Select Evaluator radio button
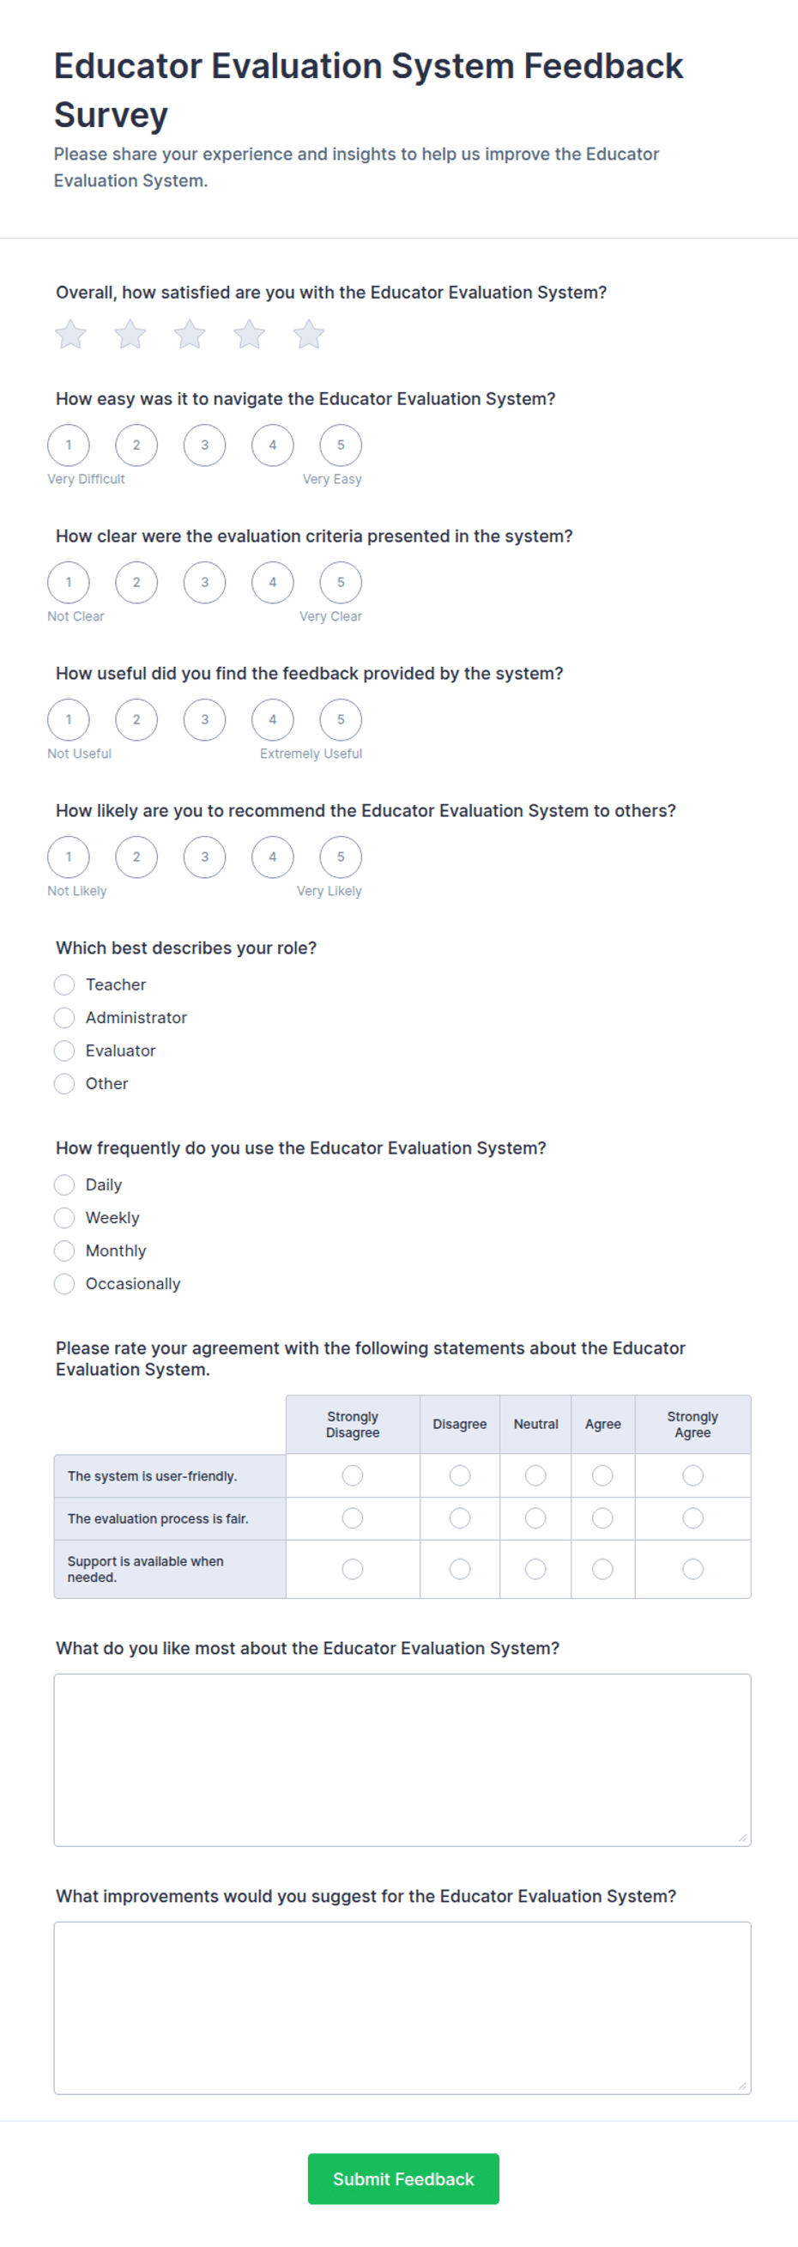This screenshot has width=798, height=2247. (64, 1051)
